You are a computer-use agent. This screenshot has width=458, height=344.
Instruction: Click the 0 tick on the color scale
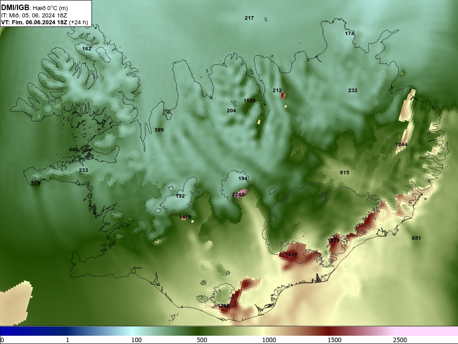pyautogui.click(x=2, y=340)
